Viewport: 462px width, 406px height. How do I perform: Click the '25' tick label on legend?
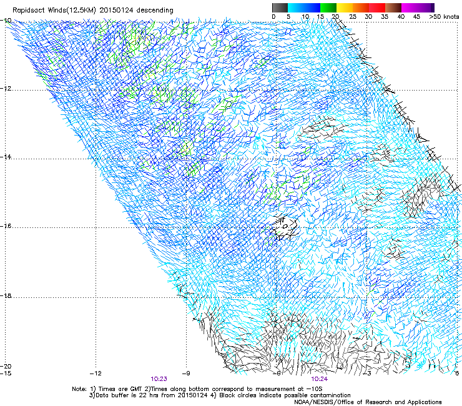(x=352, y=17)
